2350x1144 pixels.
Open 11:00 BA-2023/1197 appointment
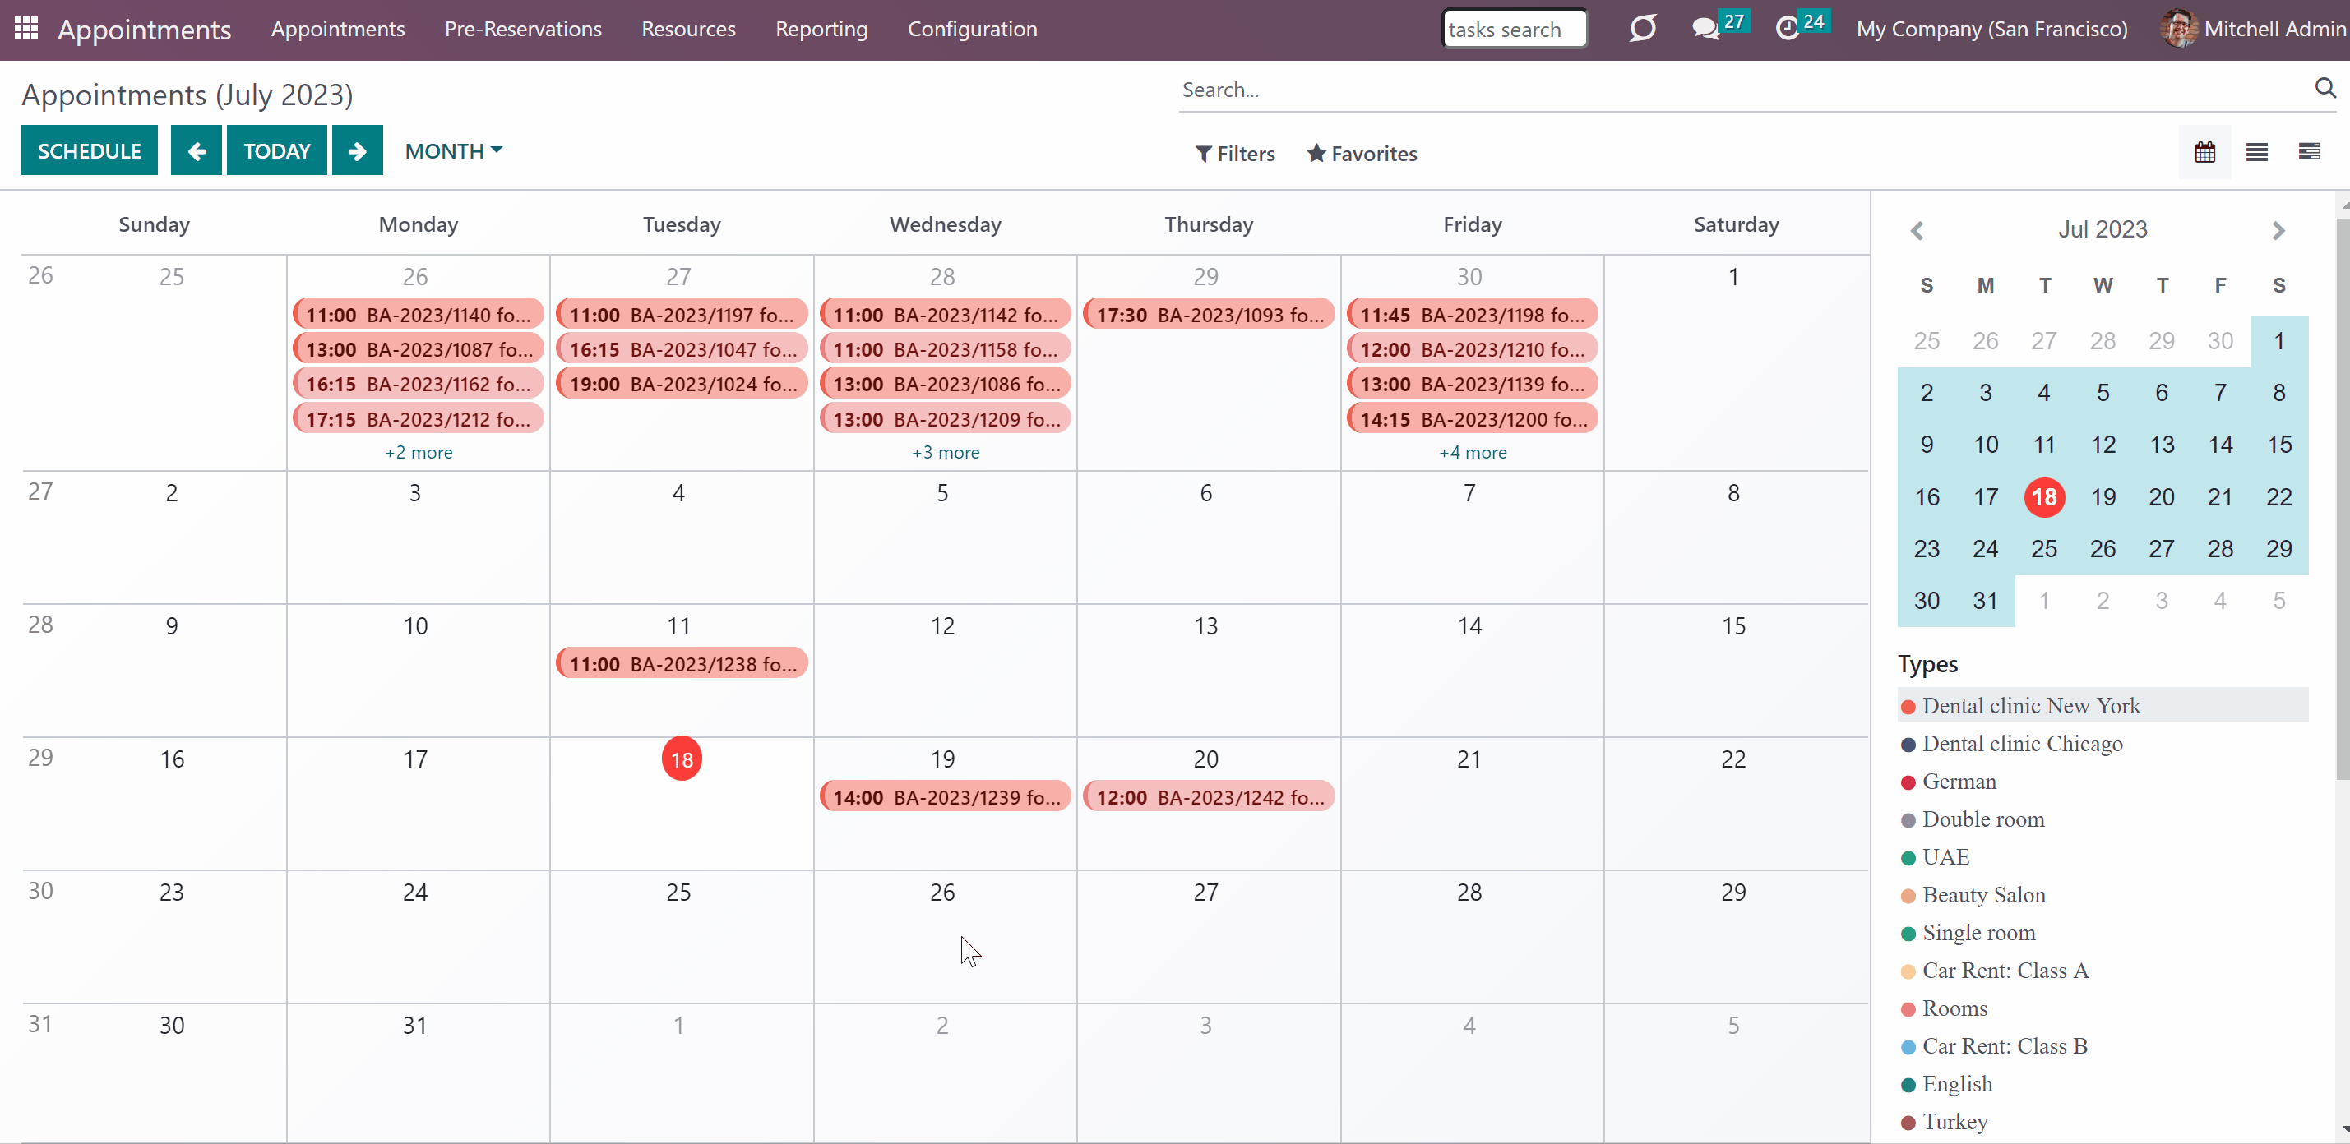[x=682, y=315]
